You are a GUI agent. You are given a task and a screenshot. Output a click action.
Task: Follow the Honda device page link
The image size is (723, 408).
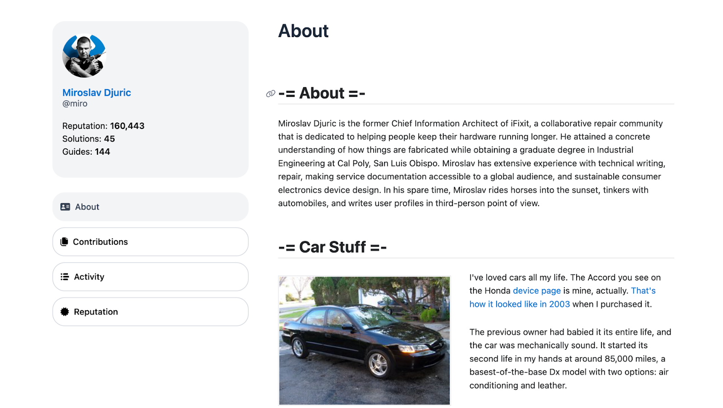pyautogui.click(x=536, y=290)
